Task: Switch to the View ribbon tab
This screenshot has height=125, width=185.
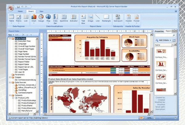Action: pos(41,11)
